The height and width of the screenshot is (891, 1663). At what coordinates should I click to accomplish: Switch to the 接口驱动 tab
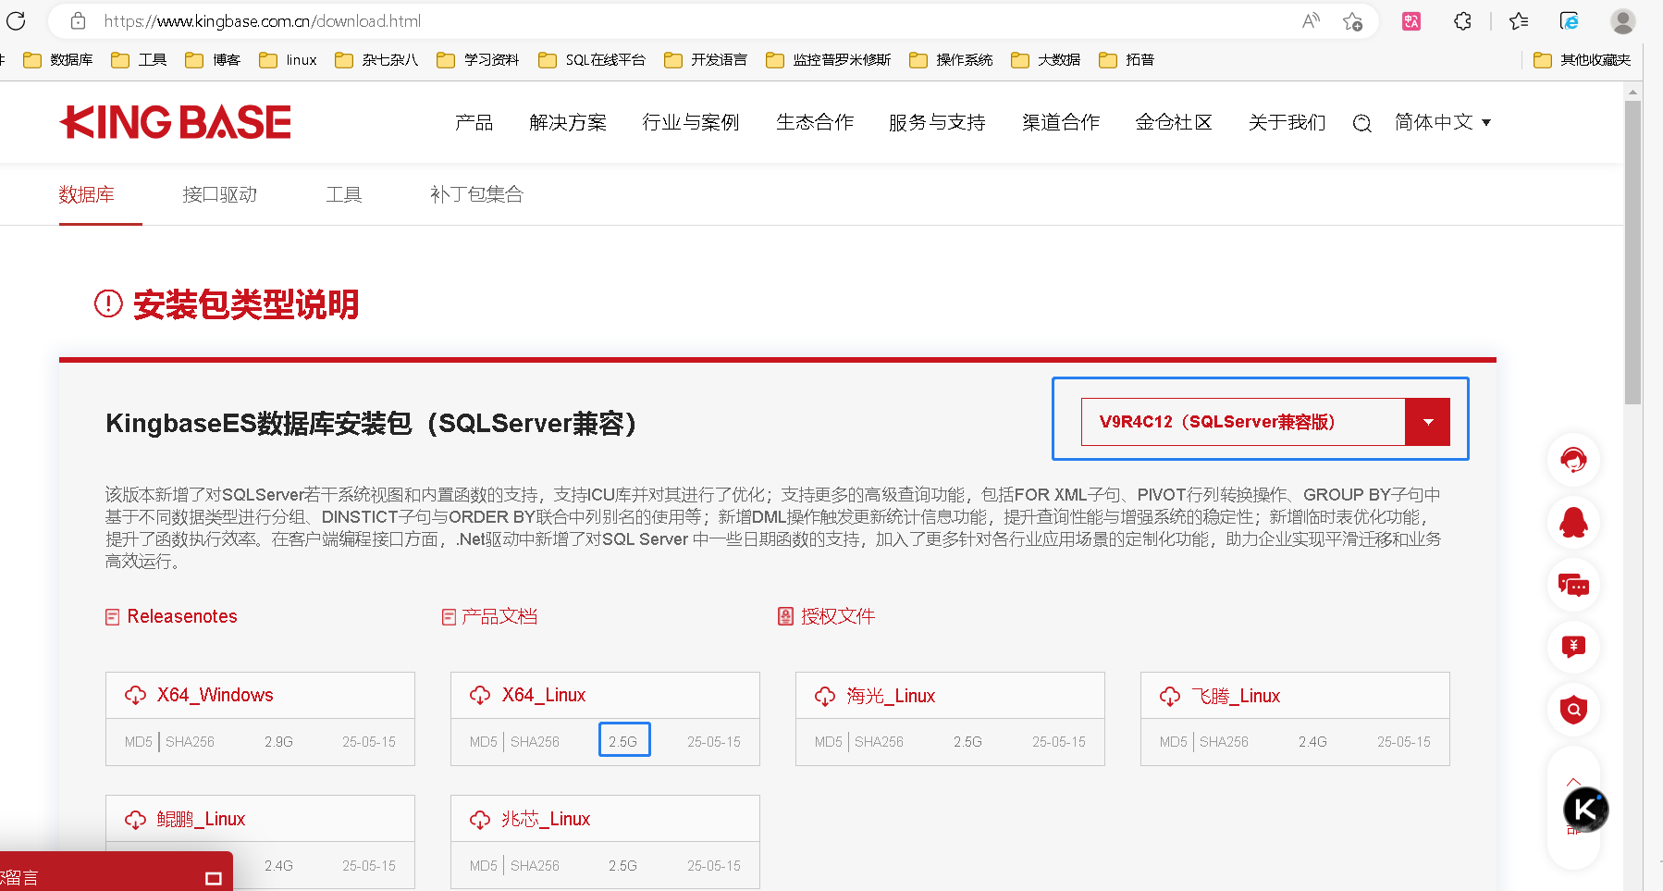point(220,194)
